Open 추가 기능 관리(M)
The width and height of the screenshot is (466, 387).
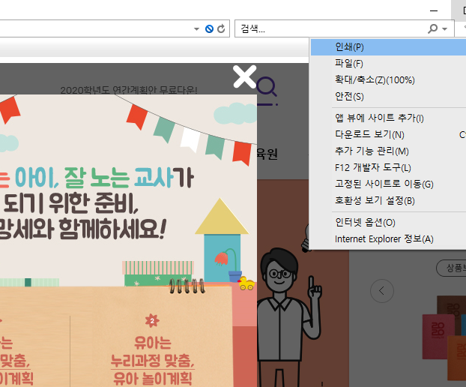point(388,151)
